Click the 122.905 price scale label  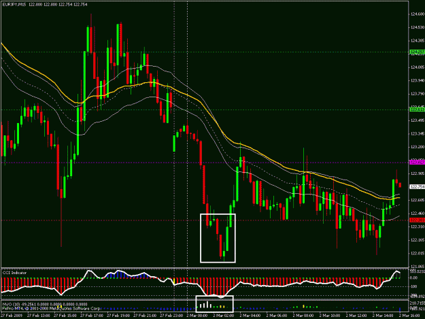tap(418, 173)
